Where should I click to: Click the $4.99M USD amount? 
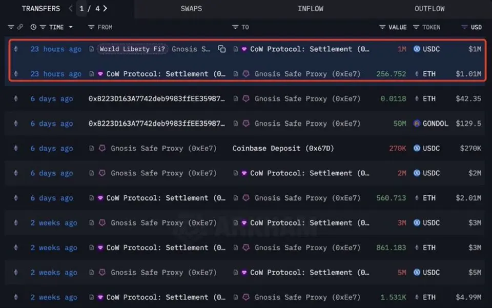tap(468, 297)
